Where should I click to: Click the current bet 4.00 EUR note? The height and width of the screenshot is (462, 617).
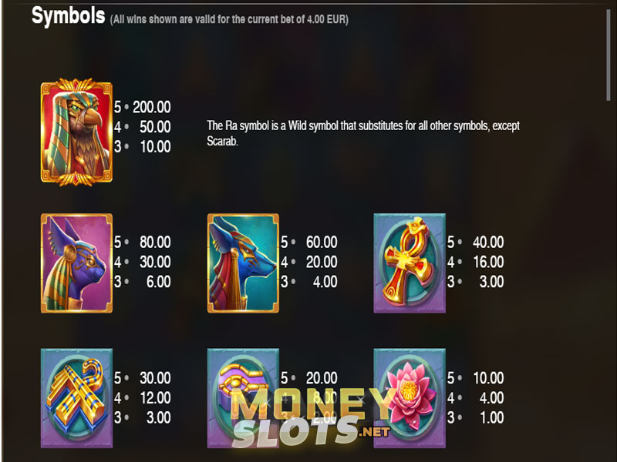(x=229, y=19)
